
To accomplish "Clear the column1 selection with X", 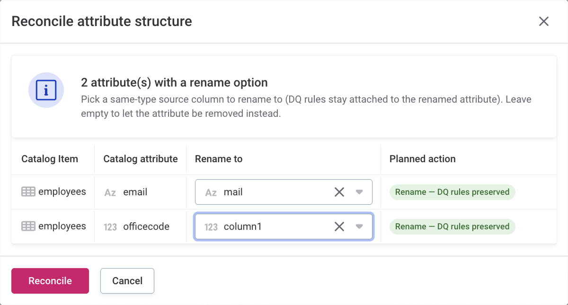I will tap(339, 227).
